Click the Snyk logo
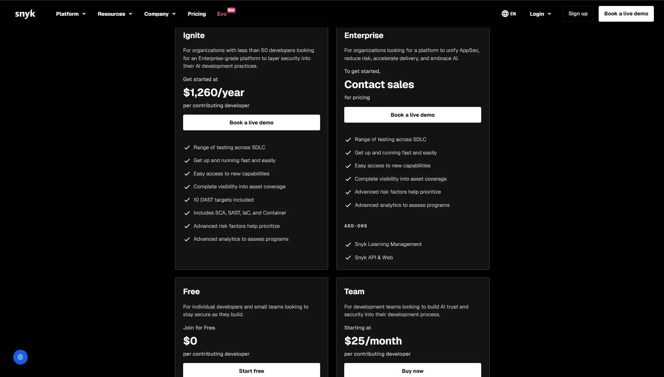 click(25, 14)
